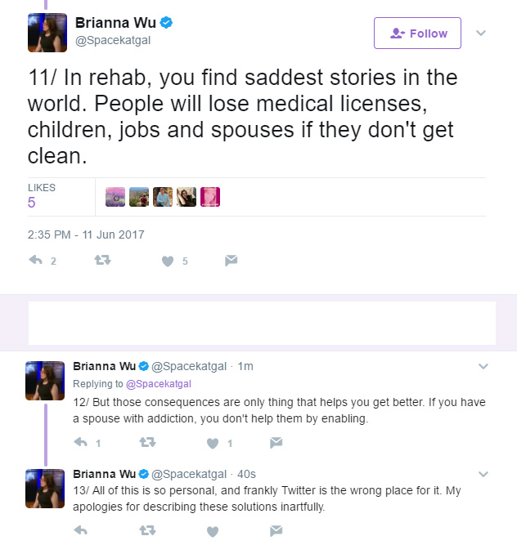The height and width of the screenshot is (545, 517).
Task: Retweet the 13/ apologies tweet
Action: [147, 530]
